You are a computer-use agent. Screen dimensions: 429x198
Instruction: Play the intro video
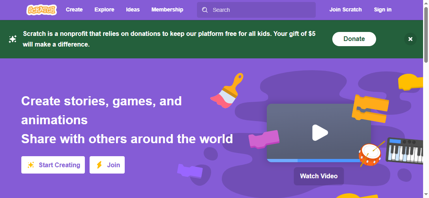(x=319, y=133)
